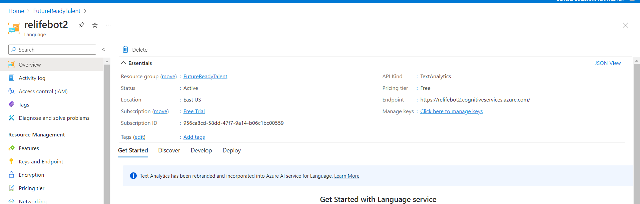Switch to the Get Started tab
The height and width of the screenshot is (204, 640).
point(133,150)
